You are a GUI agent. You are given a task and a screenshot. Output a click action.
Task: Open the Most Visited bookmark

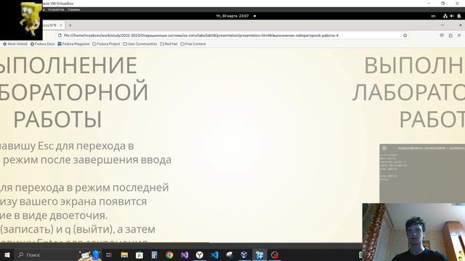point(15,43)
